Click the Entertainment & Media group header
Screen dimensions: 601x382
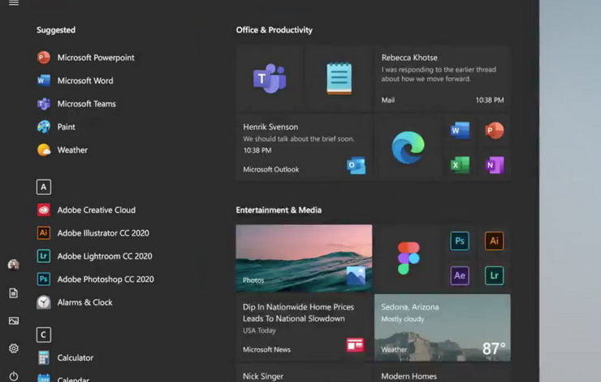(279, 210)
